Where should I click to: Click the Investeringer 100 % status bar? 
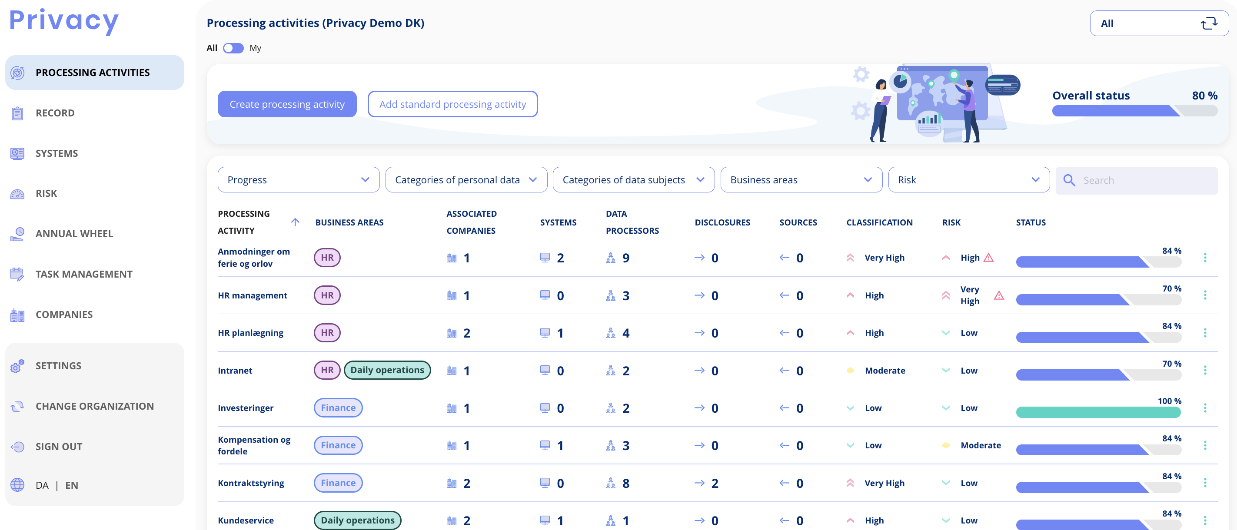click(1098, 412)
